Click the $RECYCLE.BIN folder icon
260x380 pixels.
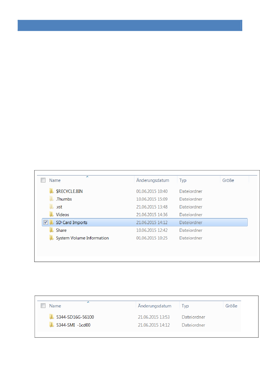point(51,191)
